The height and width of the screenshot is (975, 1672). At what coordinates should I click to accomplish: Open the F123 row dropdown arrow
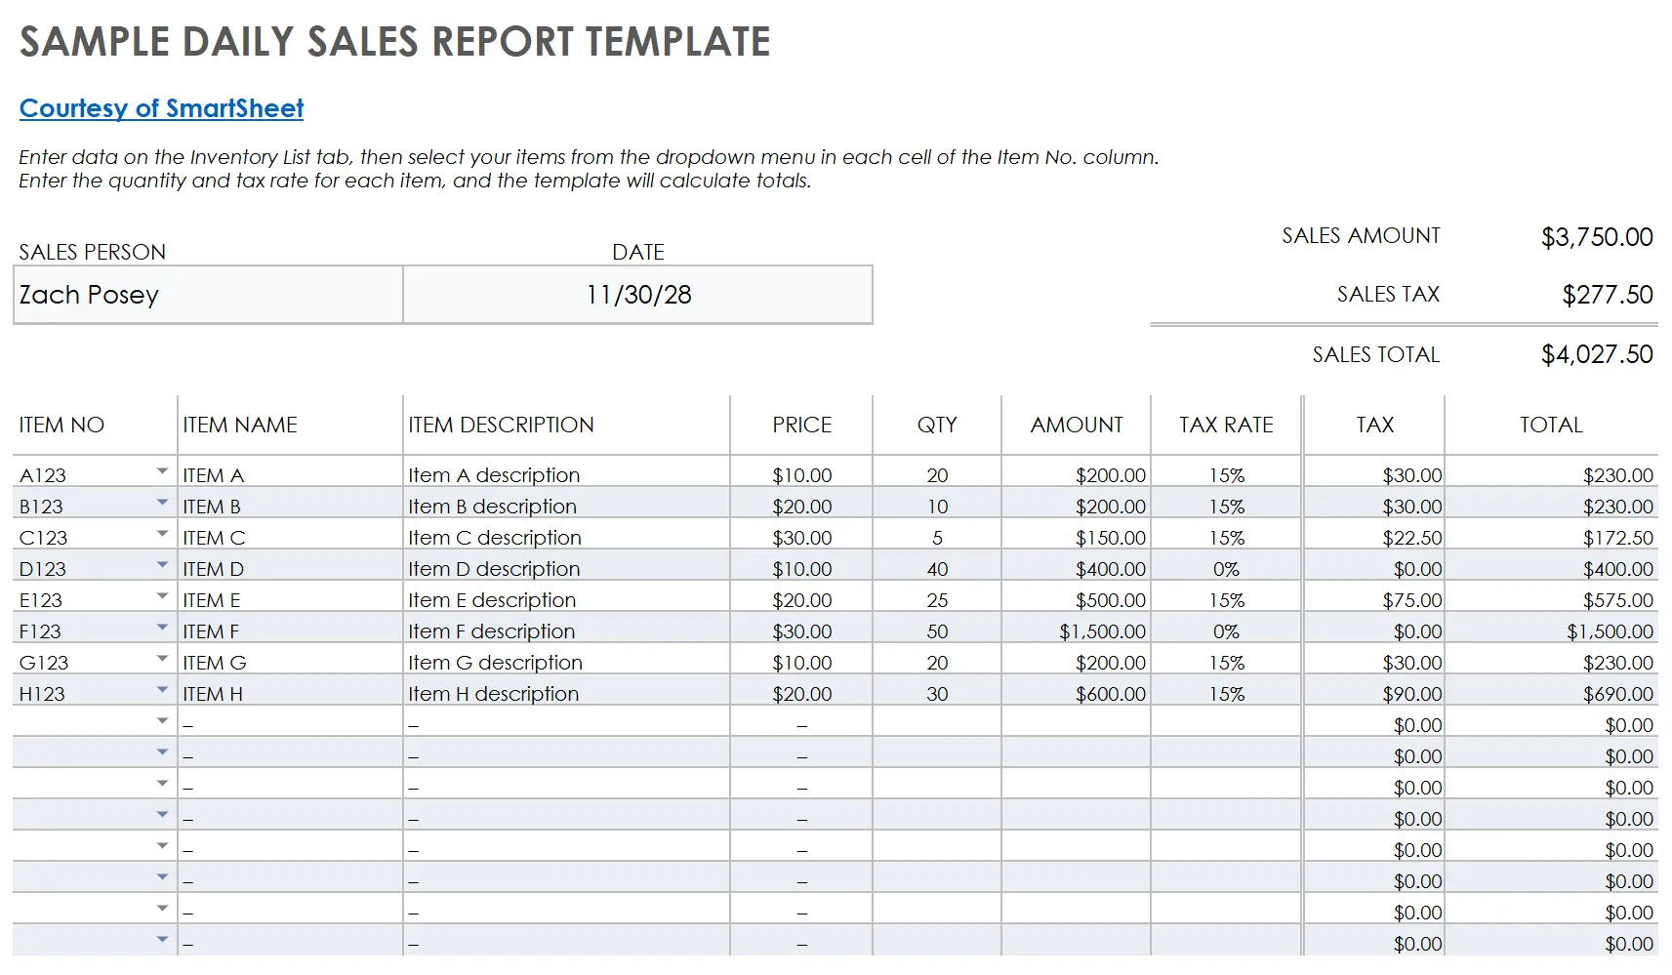[x=162, y=628]
